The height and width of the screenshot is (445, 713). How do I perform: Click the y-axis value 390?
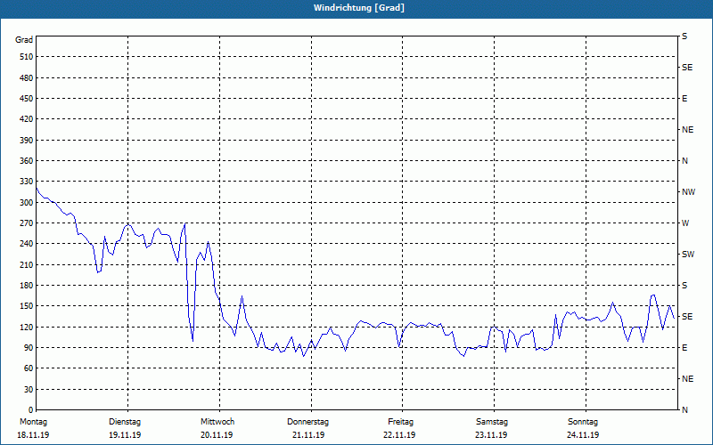pos(26,141)
